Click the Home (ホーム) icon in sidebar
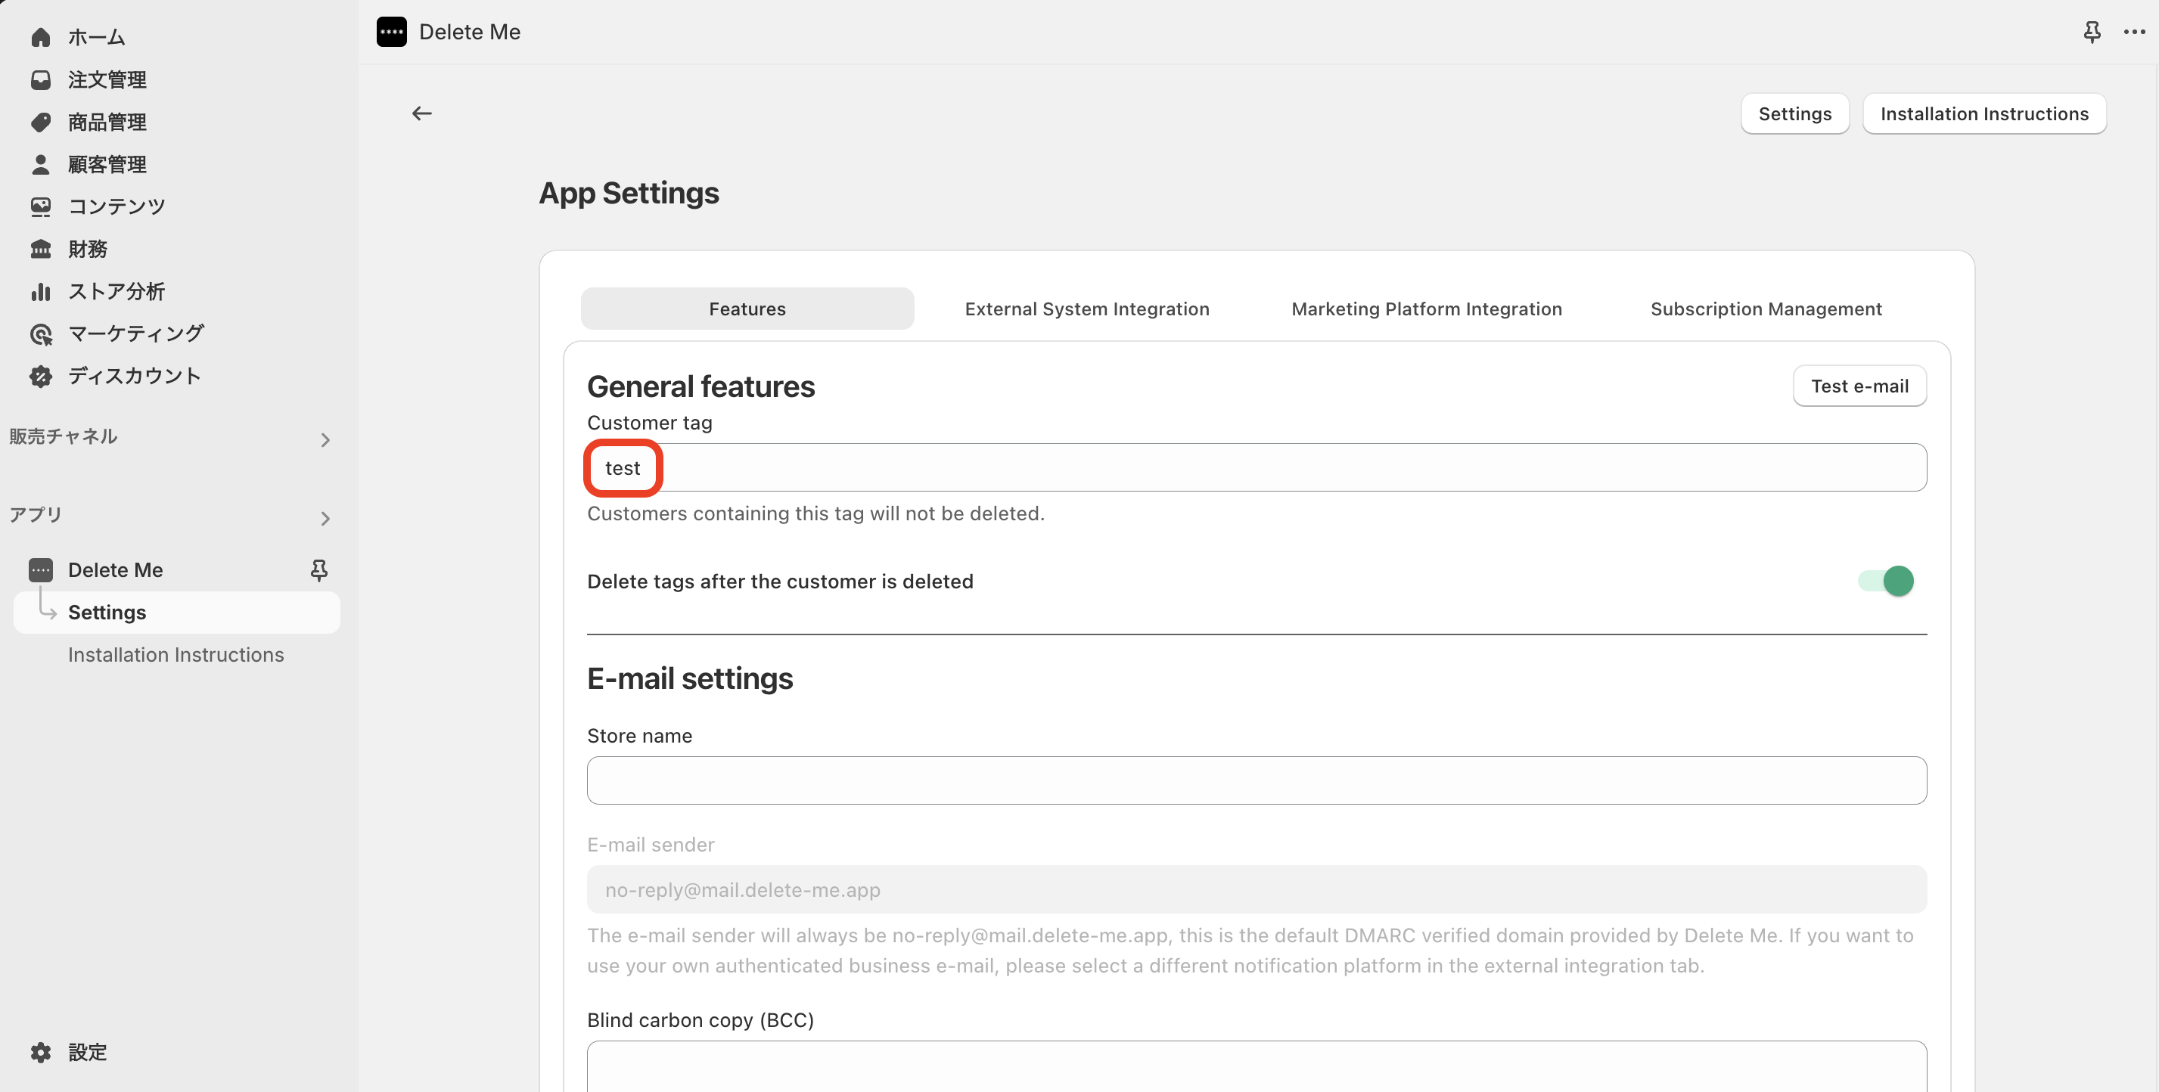2159x1092 pixels. tap(40, 37)
